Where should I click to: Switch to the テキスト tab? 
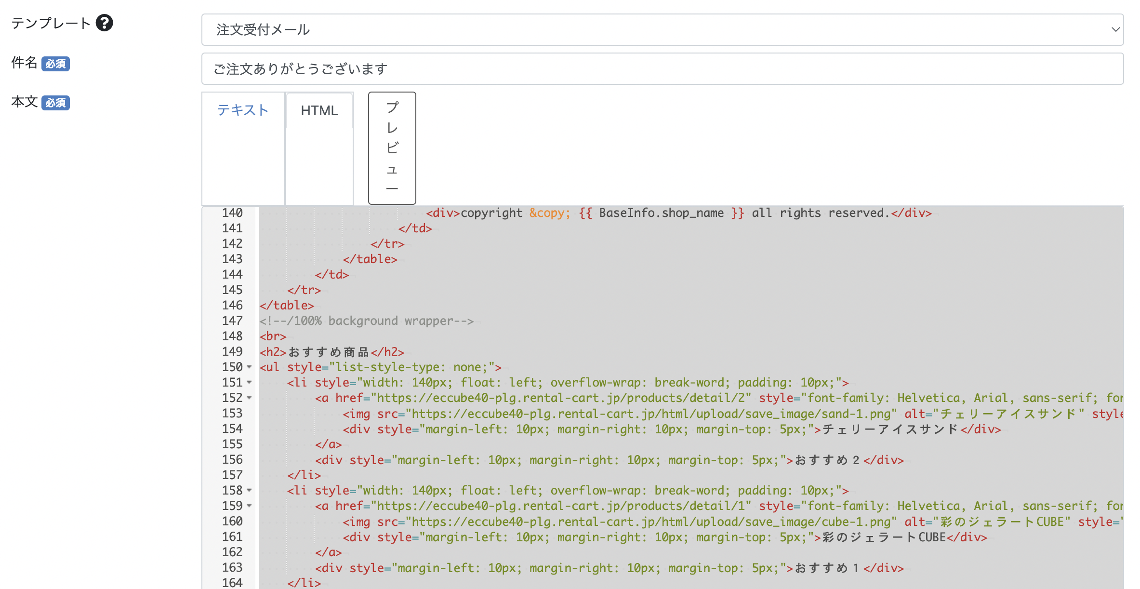point(243,110)
